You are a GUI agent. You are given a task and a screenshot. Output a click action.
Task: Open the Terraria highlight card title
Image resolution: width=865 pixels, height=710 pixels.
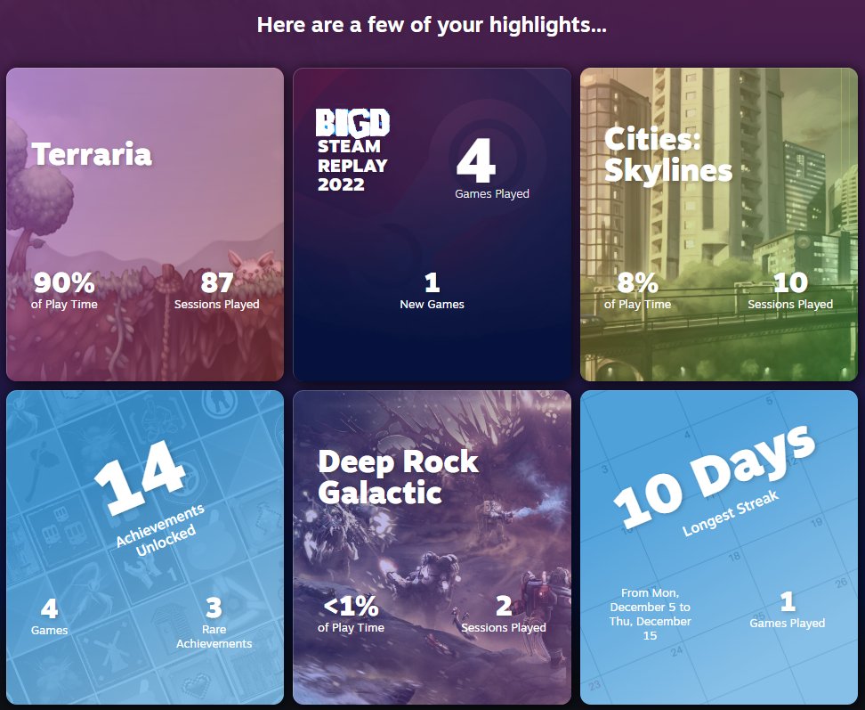[x=92, y=154]
